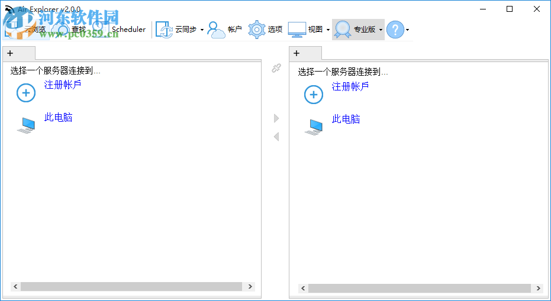Add a new tab in right pane
The image size is (551, 301).
pos(297,53)
